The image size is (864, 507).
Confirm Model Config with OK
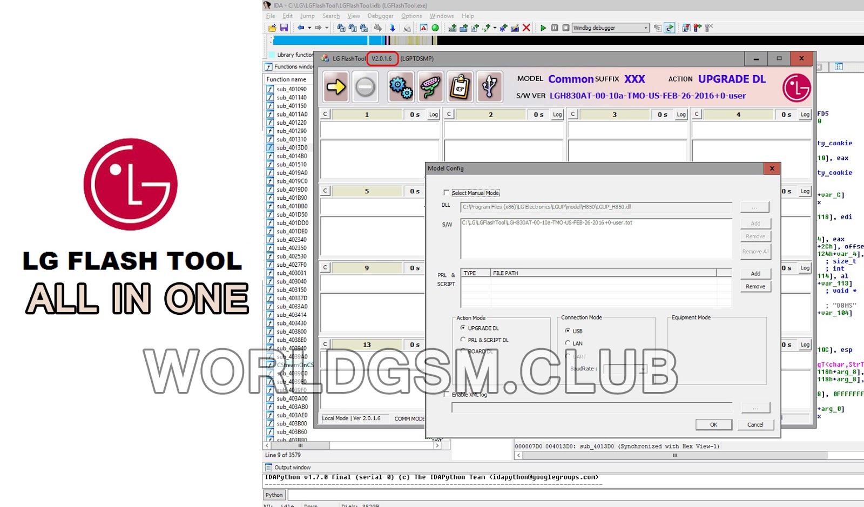[713, 424]
